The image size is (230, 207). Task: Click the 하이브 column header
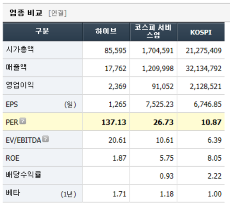(106, 31)
